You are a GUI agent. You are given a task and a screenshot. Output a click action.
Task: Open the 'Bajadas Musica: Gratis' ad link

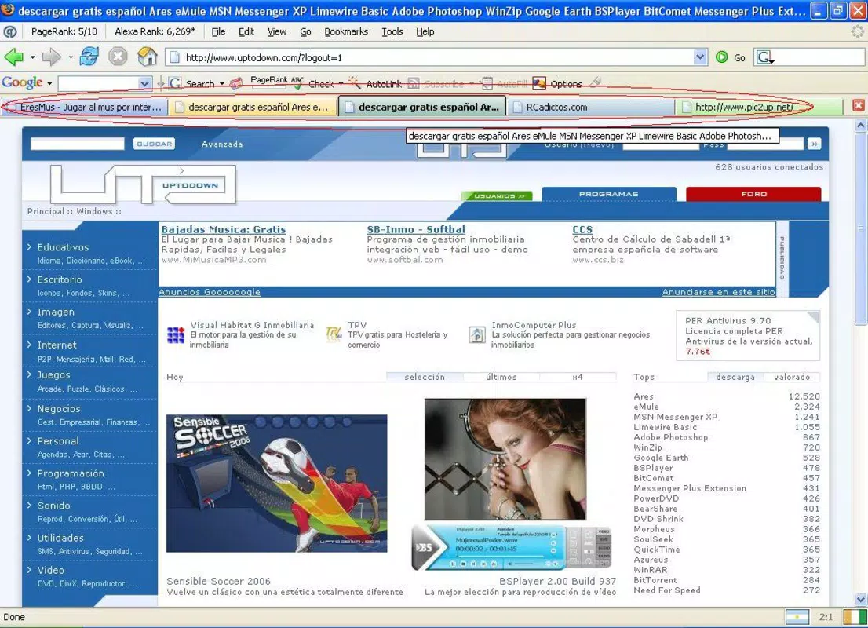pos(224,229)
